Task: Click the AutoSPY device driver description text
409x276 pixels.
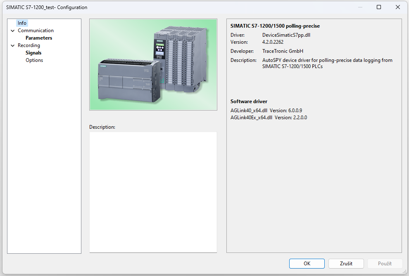Action: pyautogui.click(x=327, y=63)
